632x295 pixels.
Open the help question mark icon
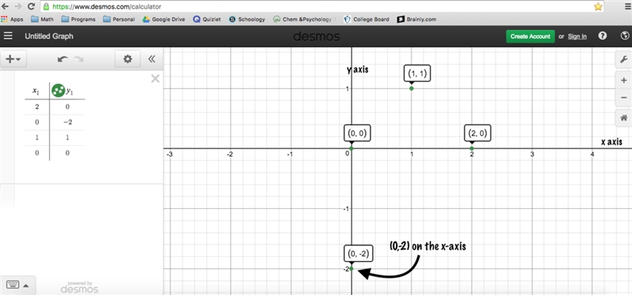[603, 35]
